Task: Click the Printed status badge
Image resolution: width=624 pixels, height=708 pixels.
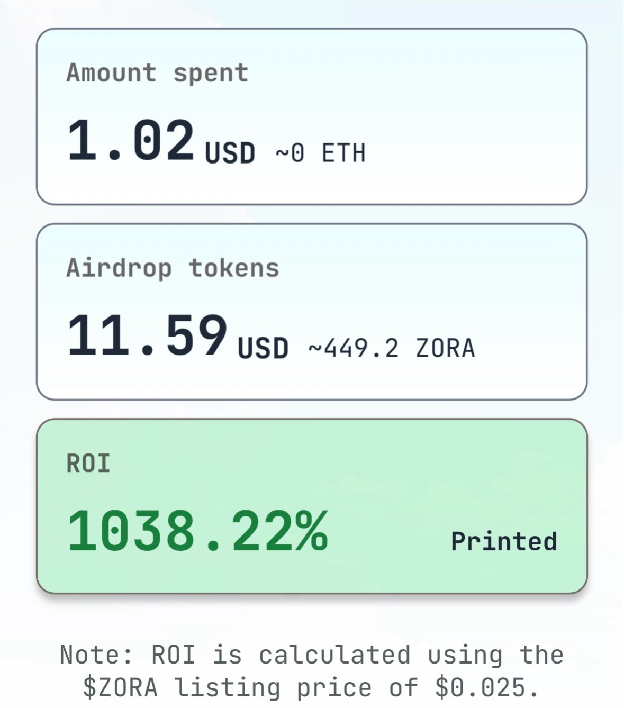Action: pyautogui.click(x=504, y=542)
